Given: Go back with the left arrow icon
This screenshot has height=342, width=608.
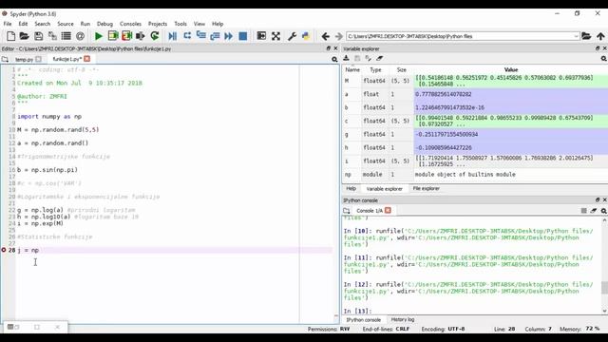Looking at the screenshot, I should [x=325, y=36].
